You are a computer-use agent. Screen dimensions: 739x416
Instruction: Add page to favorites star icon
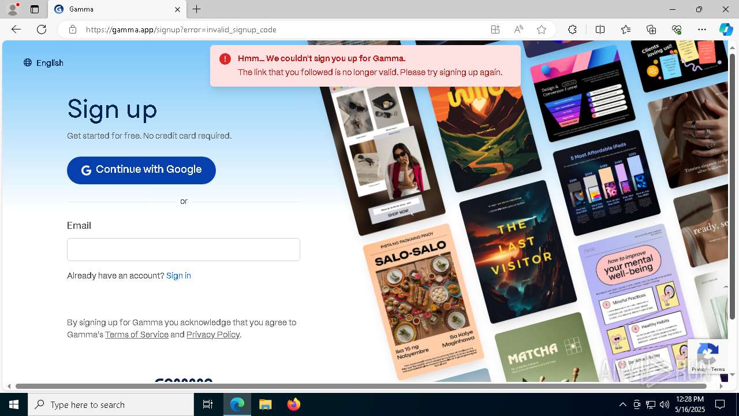click(x=542, y=29)
